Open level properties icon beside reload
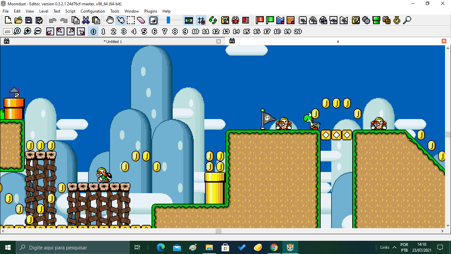The width and height of the screenshot is (451, 254). pos(225,21)
